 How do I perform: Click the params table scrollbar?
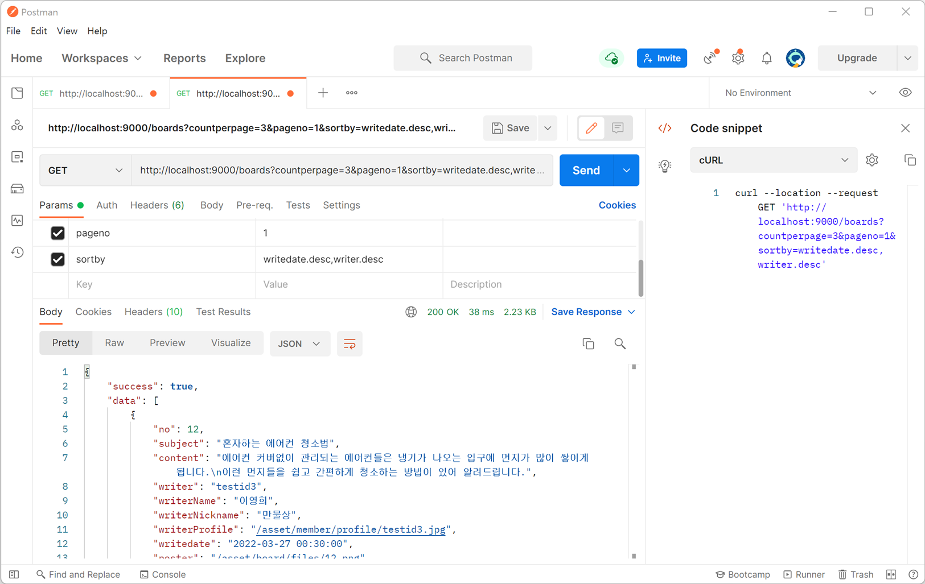tap(641, 277)
